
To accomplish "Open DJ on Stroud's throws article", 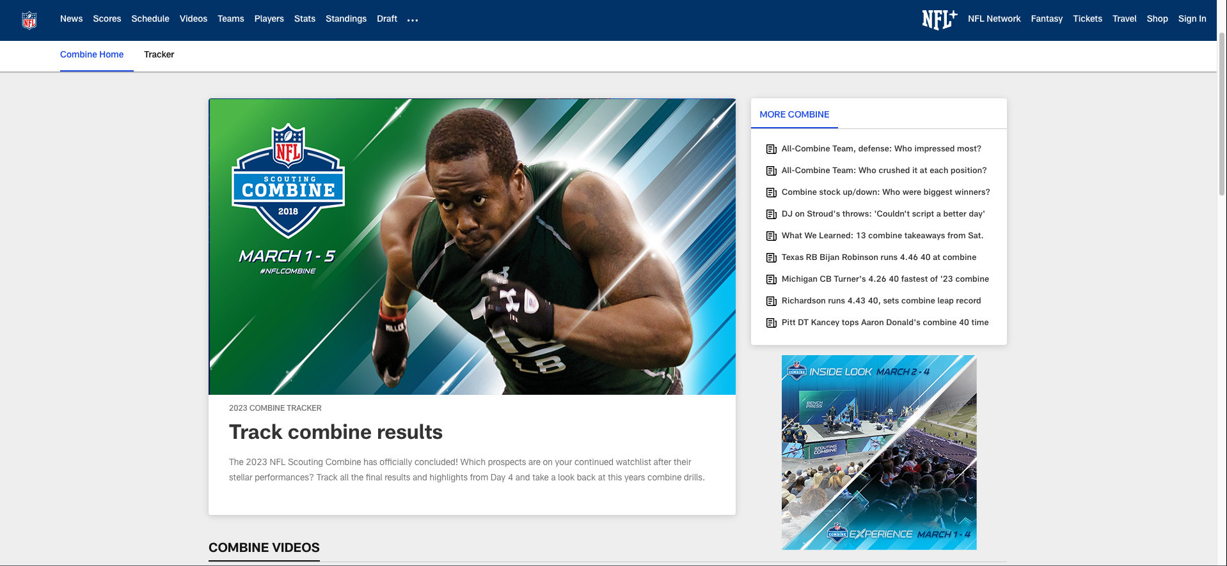I will 883,214.
